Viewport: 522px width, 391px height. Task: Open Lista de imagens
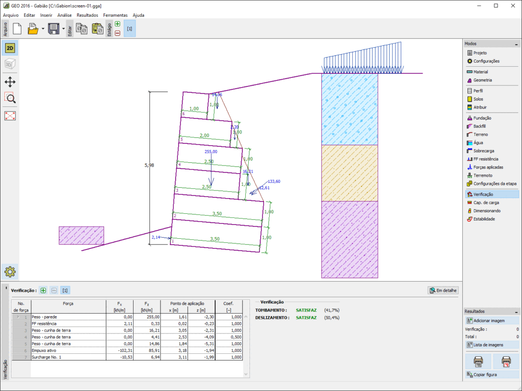(492, 345)
